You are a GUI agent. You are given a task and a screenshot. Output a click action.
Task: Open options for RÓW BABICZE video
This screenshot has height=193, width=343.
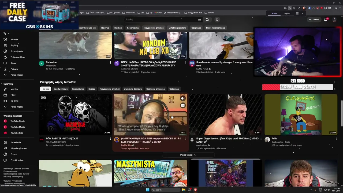click(110, 139)
